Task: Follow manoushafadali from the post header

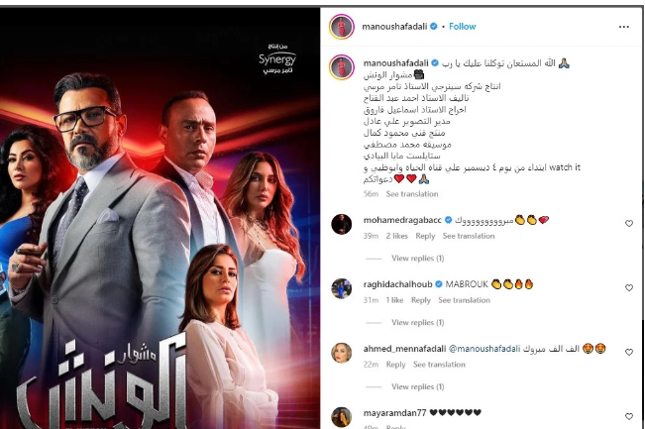Action: [462, 27]
